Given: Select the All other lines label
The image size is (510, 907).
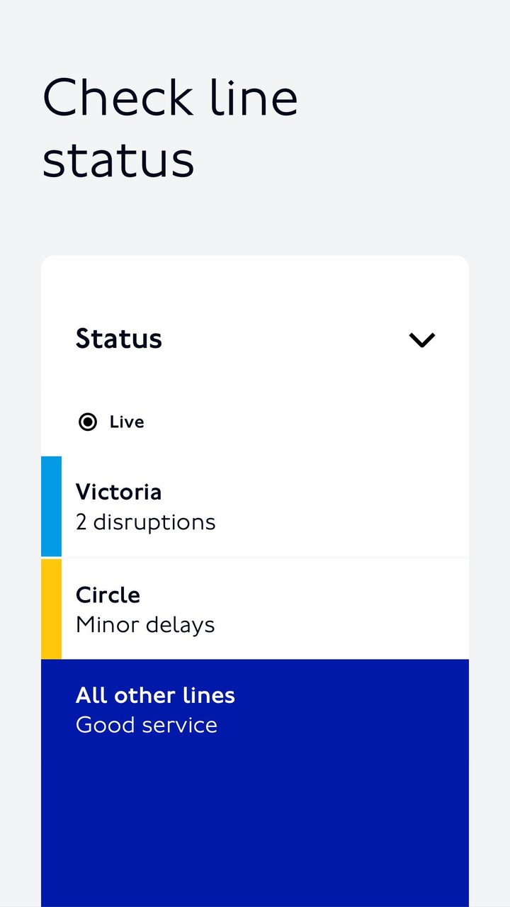Looking at the screenshot, I should click(x=155, y=695).
